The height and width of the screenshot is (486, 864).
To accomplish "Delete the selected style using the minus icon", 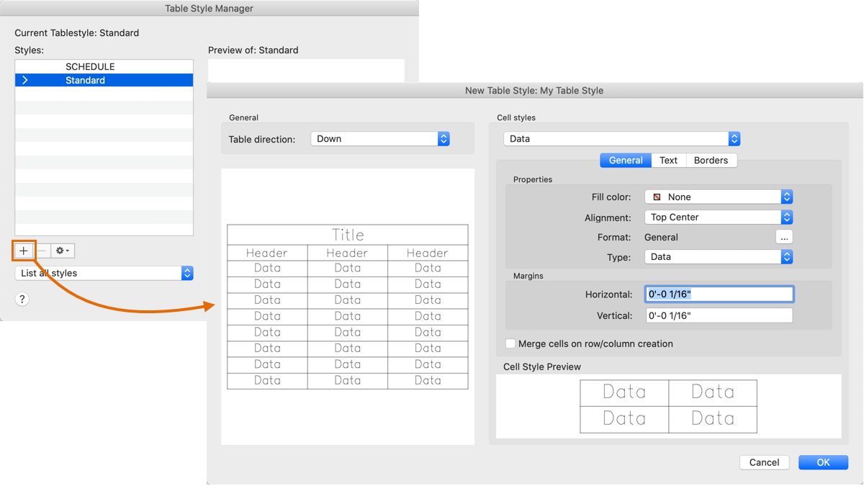I will pos(42,251).
